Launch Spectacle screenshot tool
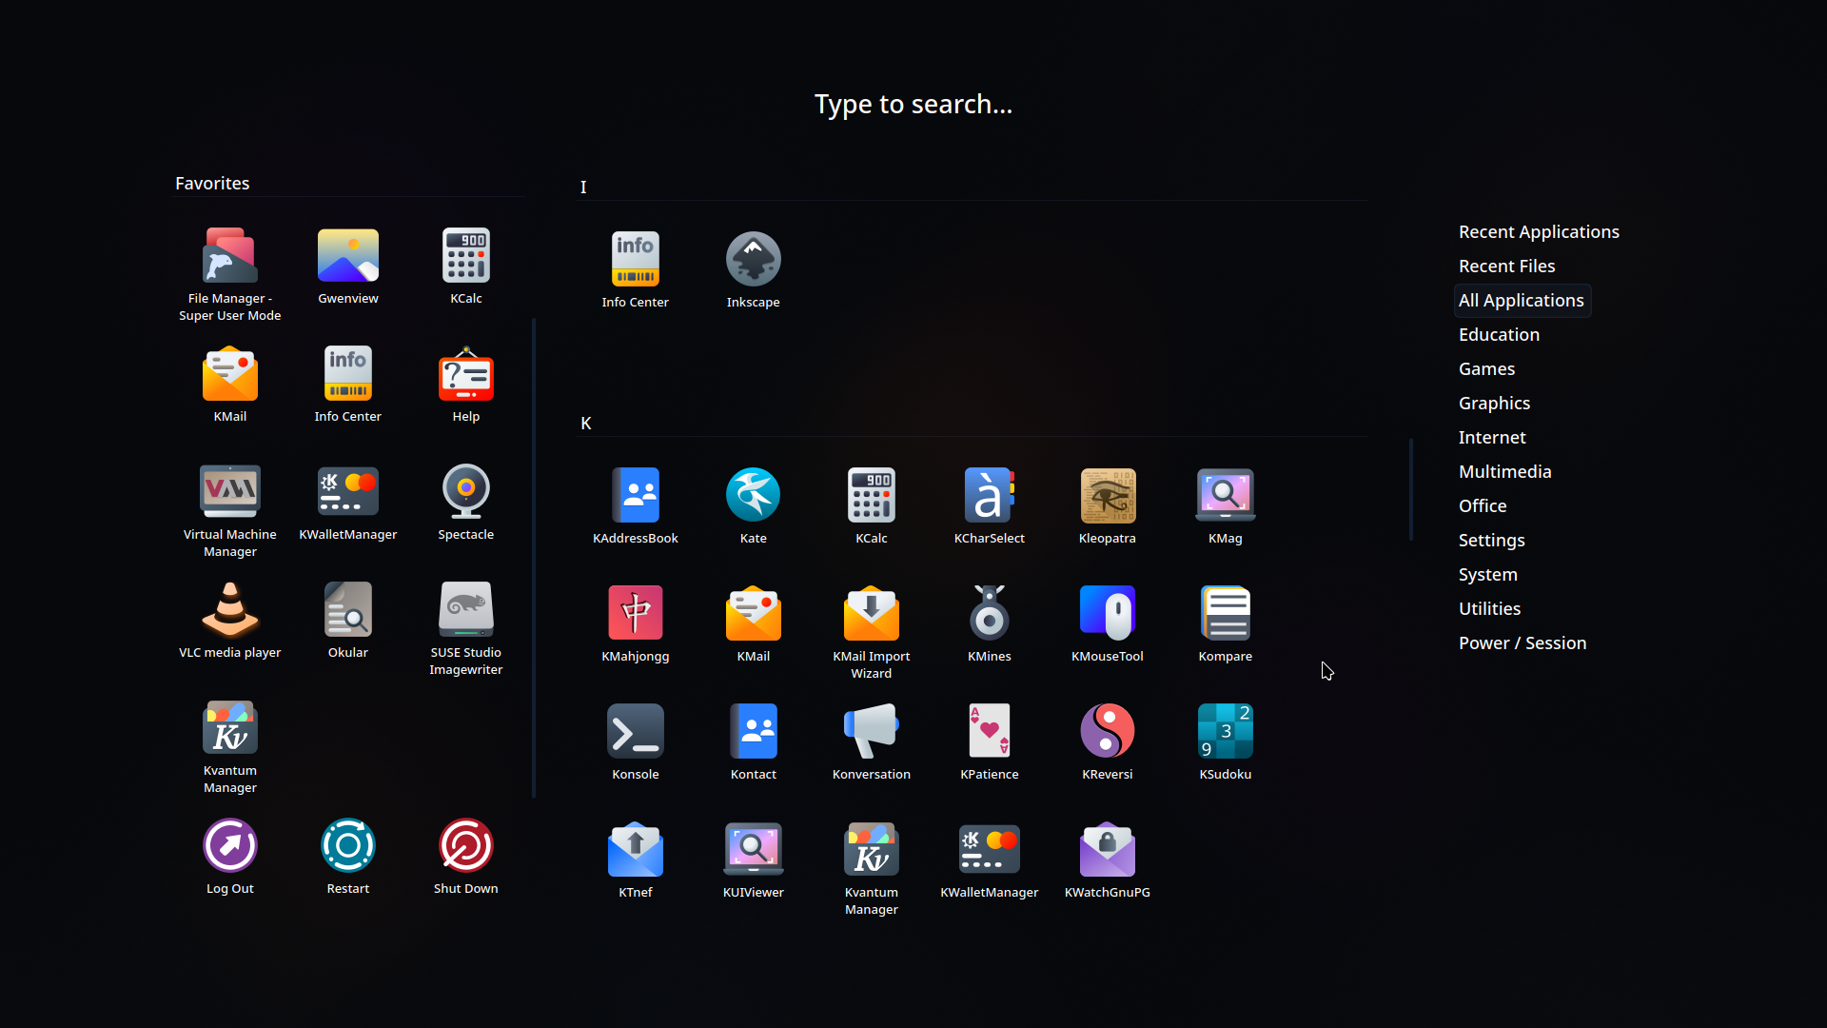 (466, 503)
